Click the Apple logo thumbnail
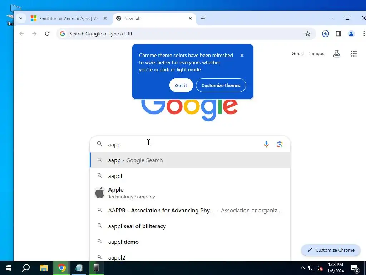Screen dimensions: 366x275 click(100, 193)
